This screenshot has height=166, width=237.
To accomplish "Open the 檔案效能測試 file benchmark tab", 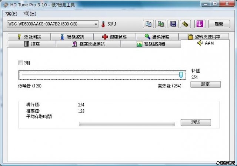I will [89, 44].
